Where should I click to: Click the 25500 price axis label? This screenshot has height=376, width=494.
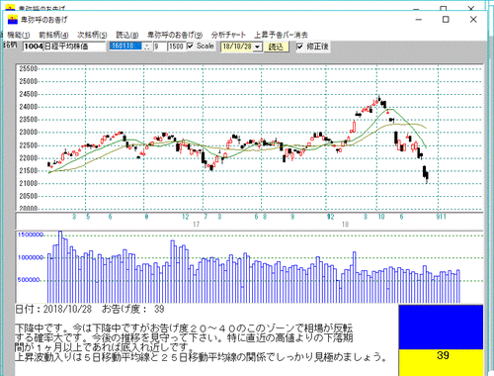(29, 68)
